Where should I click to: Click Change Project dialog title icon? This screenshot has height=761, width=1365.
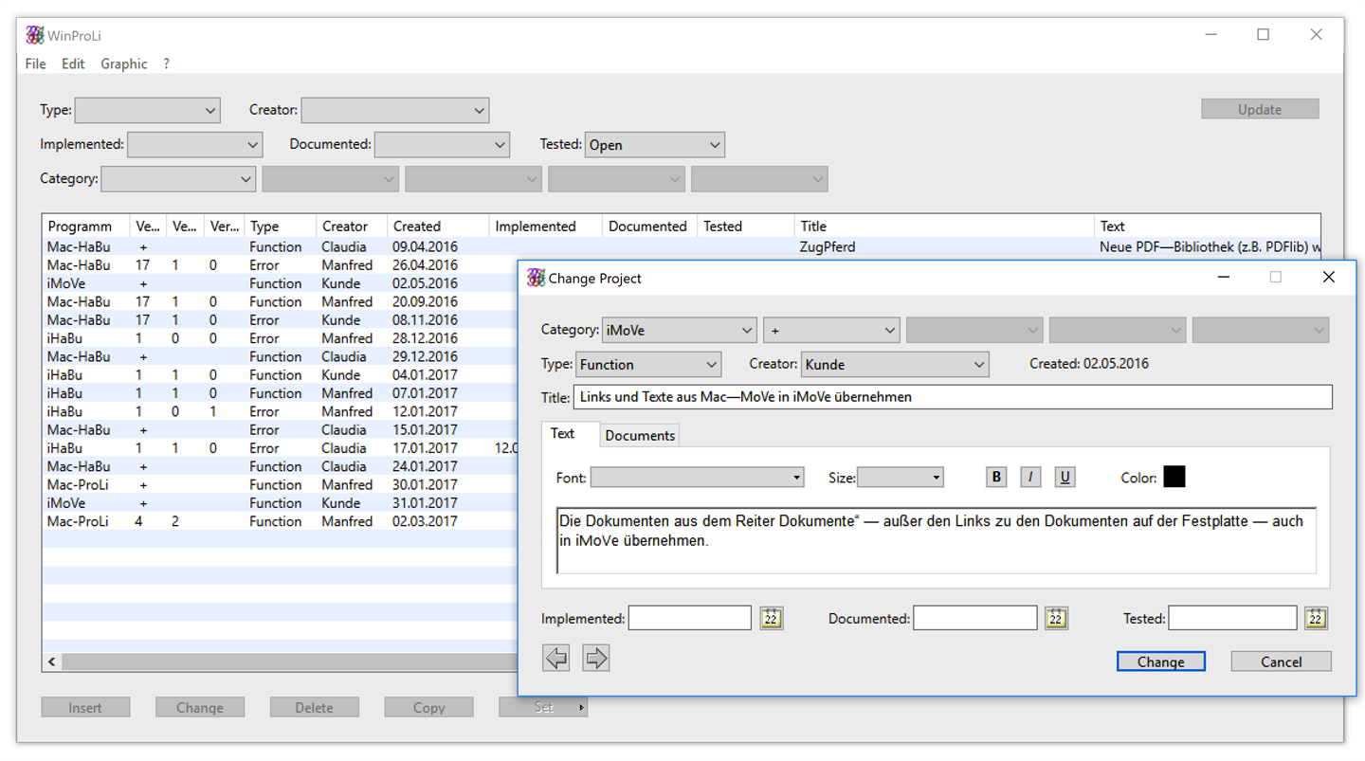coord(537,278)
